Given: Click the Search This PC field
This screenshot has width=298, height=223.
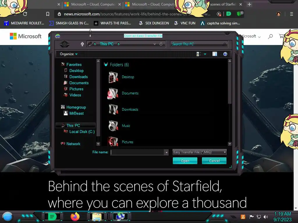Looking at the screenshot, I should click(x=199, y=44).
